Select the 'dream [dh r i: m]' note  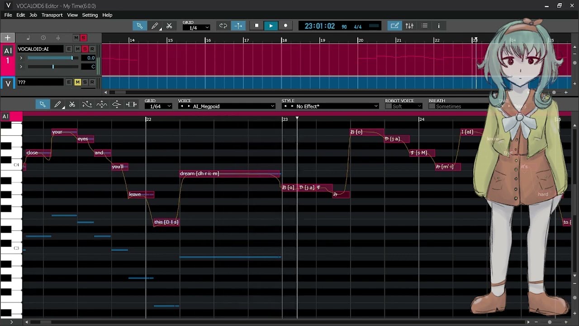[230, 173]
